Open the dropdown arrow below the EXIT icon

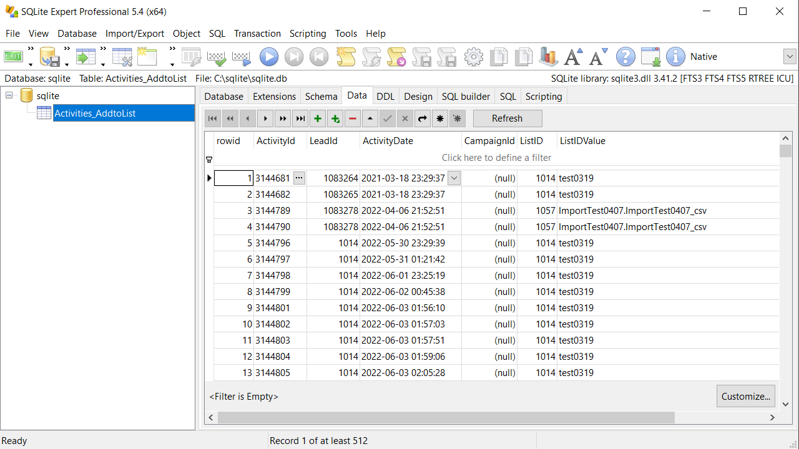pos(30,64)
